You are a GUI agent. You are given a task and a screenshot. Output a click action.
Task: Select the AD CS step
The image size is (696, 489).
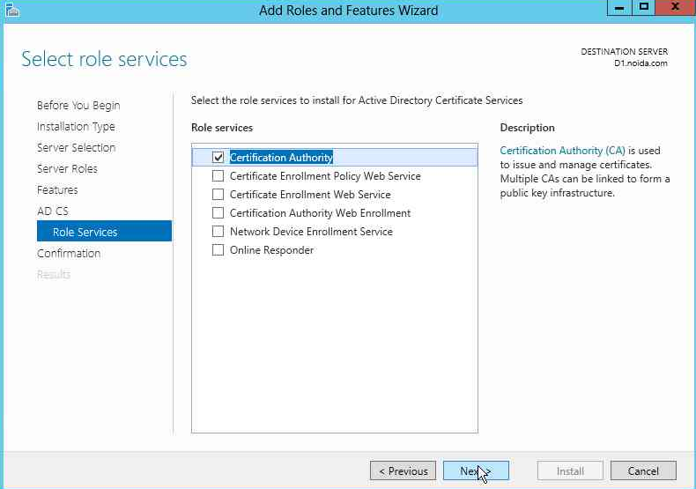pos(53,211)
